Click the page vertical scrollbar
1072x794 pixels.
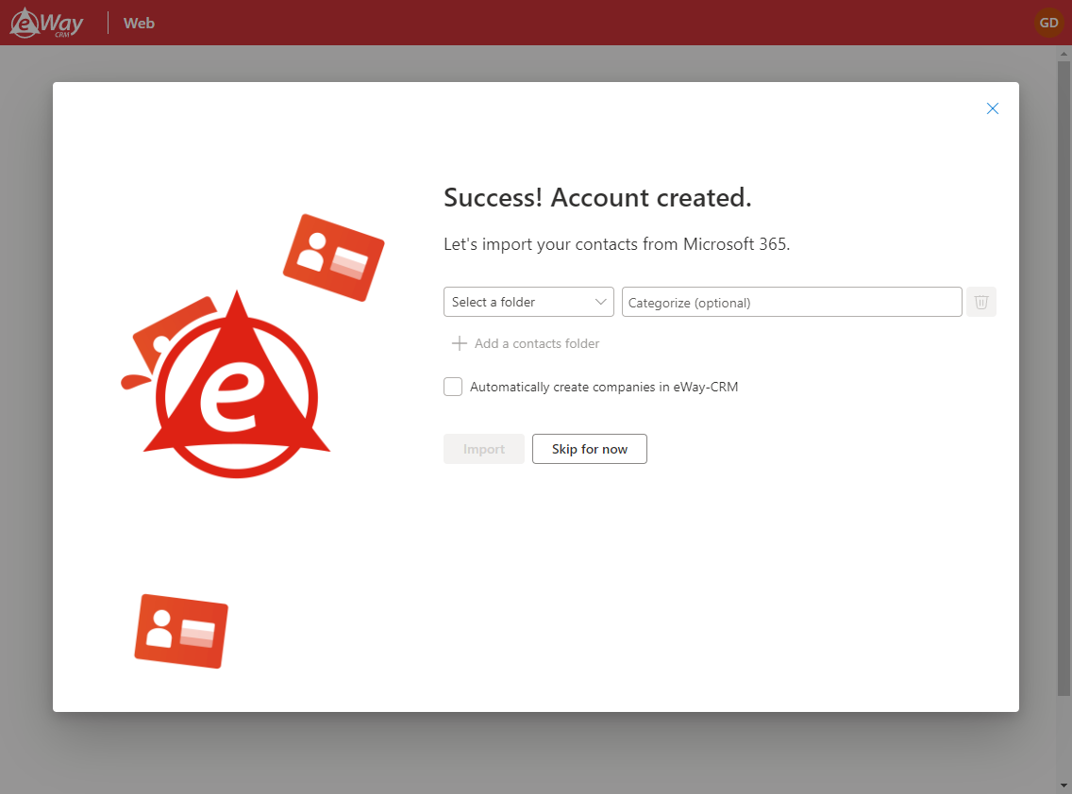1064,378
